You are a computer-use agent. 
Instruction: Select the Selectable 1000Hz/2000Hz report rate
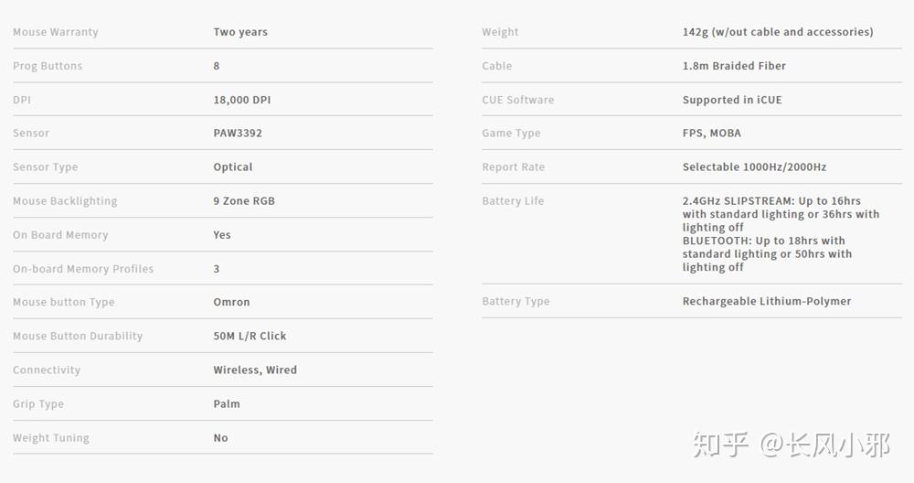point(754,167)
